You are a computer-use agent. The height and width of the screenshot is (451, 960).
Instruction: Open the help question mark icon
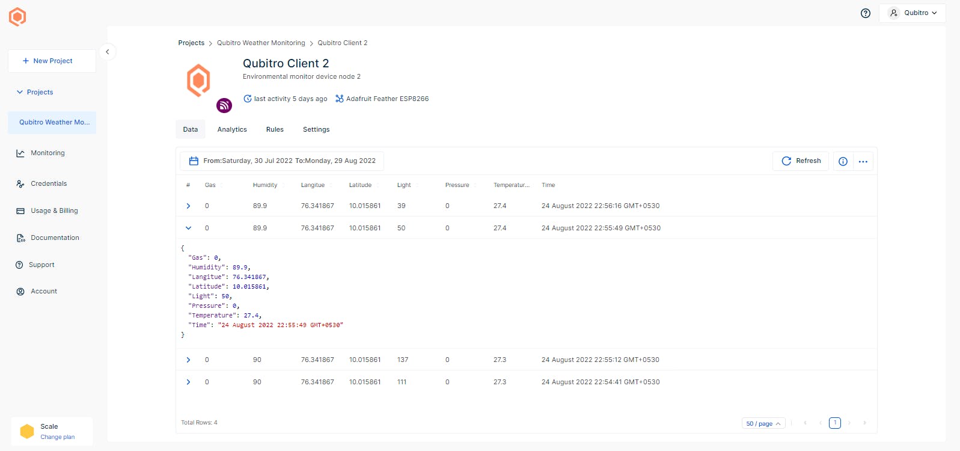(866, 13)
